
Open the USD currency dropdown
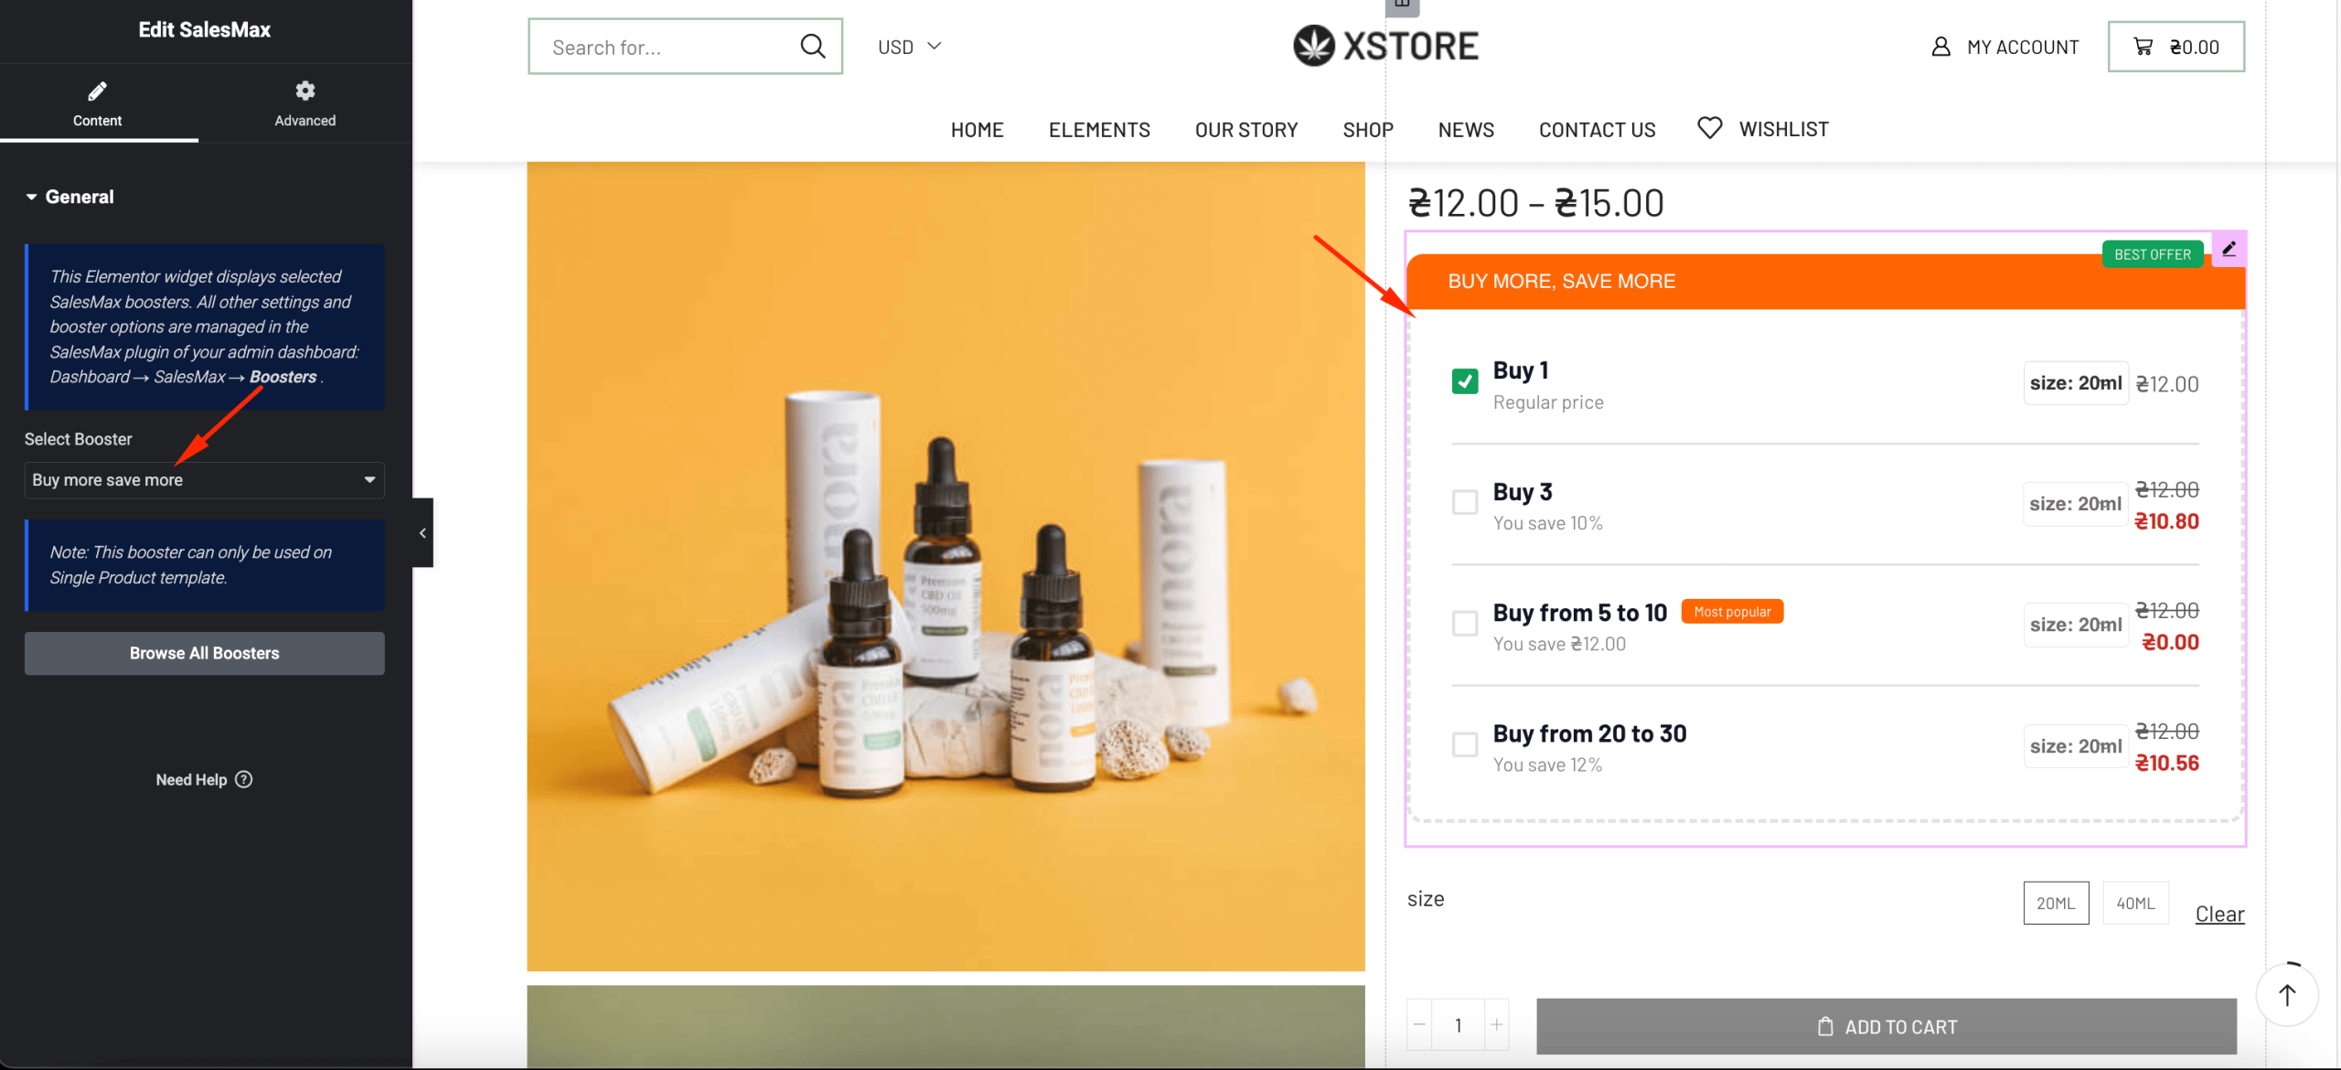point(909,47)
